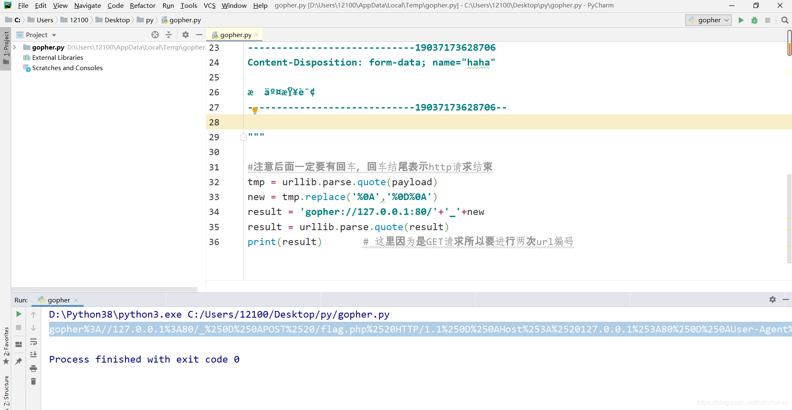
Task: Click the Users breadcrumb
Action: [40, 20]
